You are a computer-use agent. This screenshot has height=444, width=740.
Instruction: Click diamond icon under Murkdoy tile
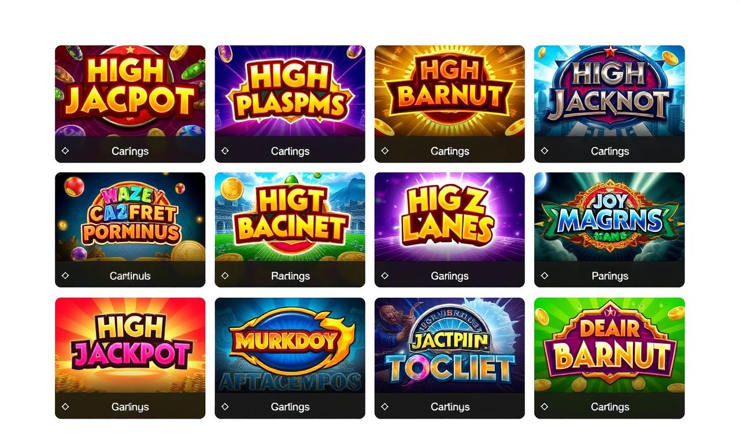click(225, 407)
